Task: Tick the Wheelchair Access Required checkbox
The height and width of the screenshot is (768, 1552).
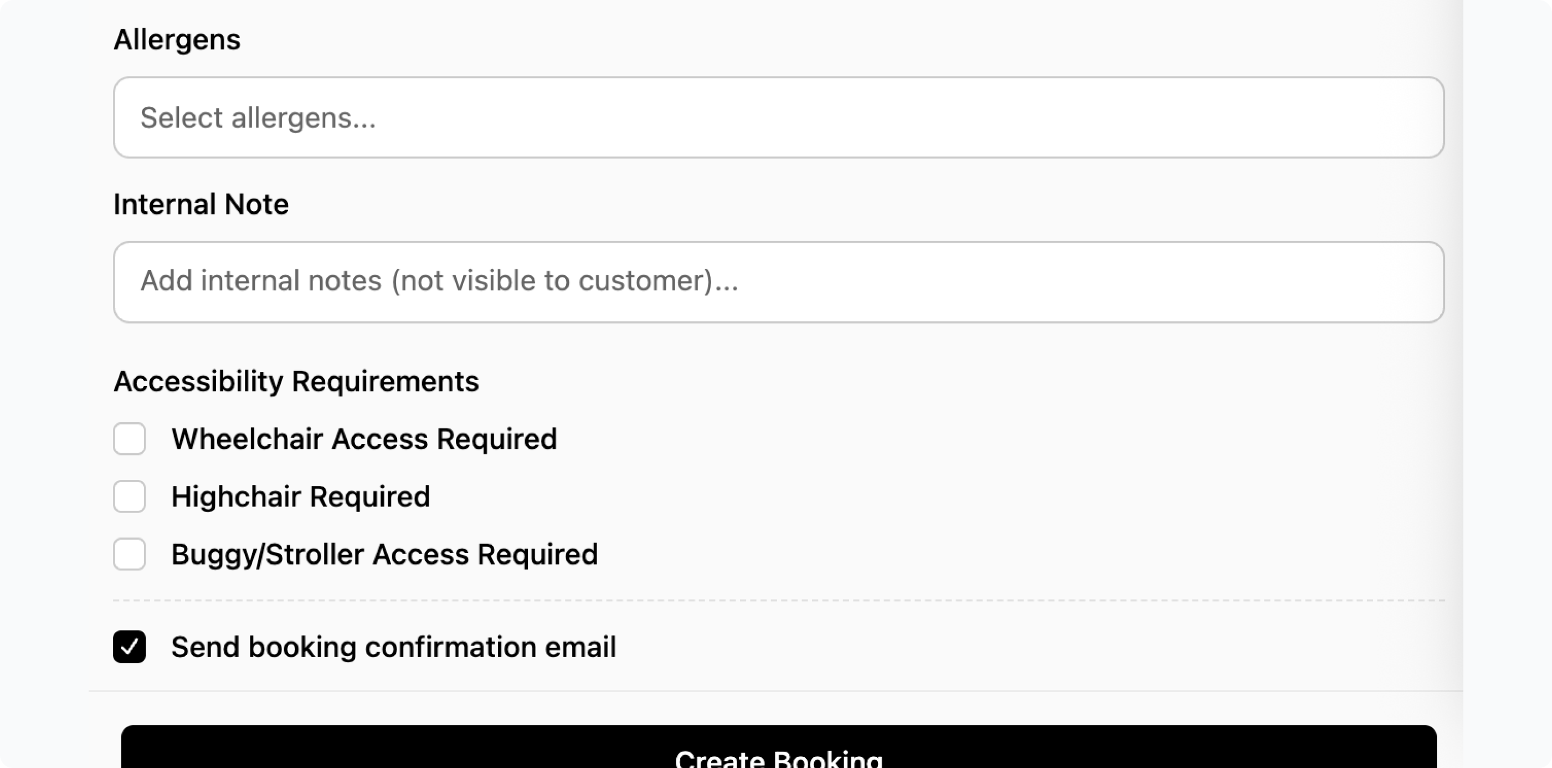Action: coord(130,439)
